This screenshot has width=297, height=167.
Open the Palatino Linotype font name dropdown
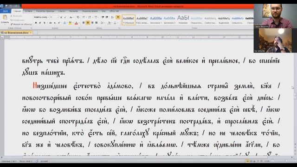pos(48,17)
